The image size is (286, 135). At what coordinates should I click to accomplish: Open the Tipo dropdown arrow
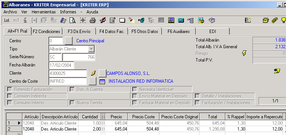[91, 49]
